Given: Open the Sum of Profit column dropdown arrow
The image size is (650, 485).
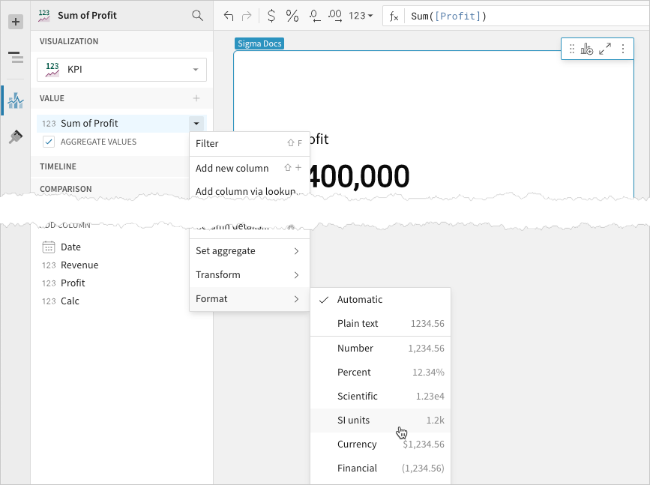Looking at the screenshot, I should coord(196,124).
